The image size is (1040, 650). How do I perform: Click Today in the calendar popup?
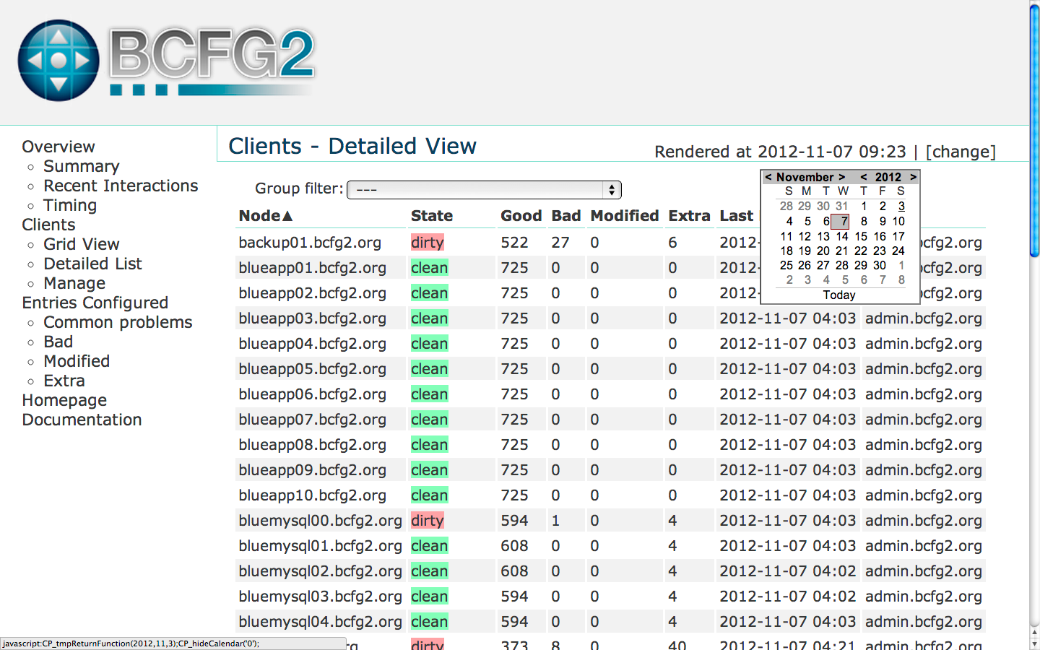[839, 295]
